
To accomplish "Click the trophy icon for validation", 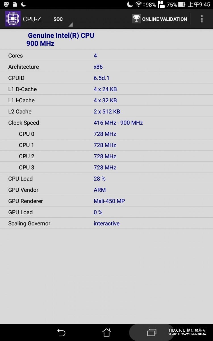I will 136,19.
